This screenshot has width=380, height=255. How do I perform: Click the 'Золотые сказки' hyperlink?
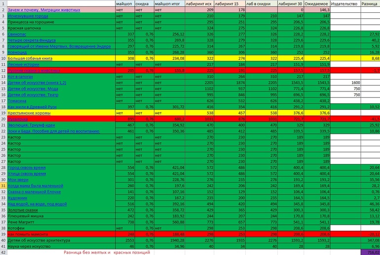[x=23, y=210]
